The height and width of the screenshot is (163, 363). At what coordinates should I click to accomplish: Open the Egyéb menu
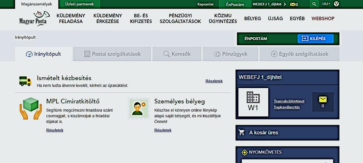pyautogui.click(x=297, y=18)
